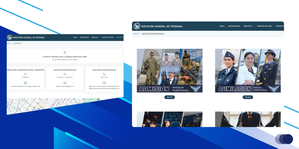
Task: Open the Asimilación banner image
Action: [x=247, y=70]
